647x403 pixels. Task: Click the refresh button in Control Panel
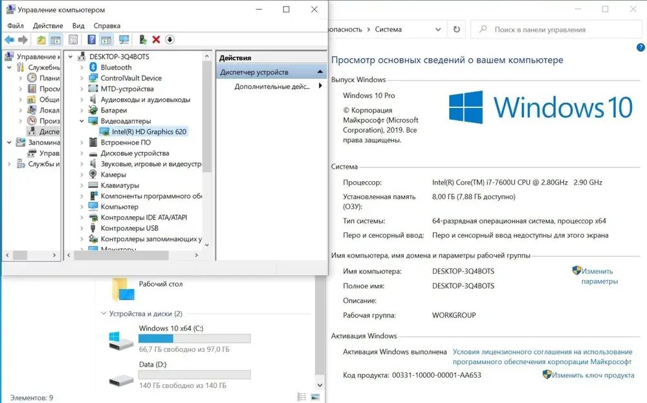pyautogui.click(x=457, y=29)
